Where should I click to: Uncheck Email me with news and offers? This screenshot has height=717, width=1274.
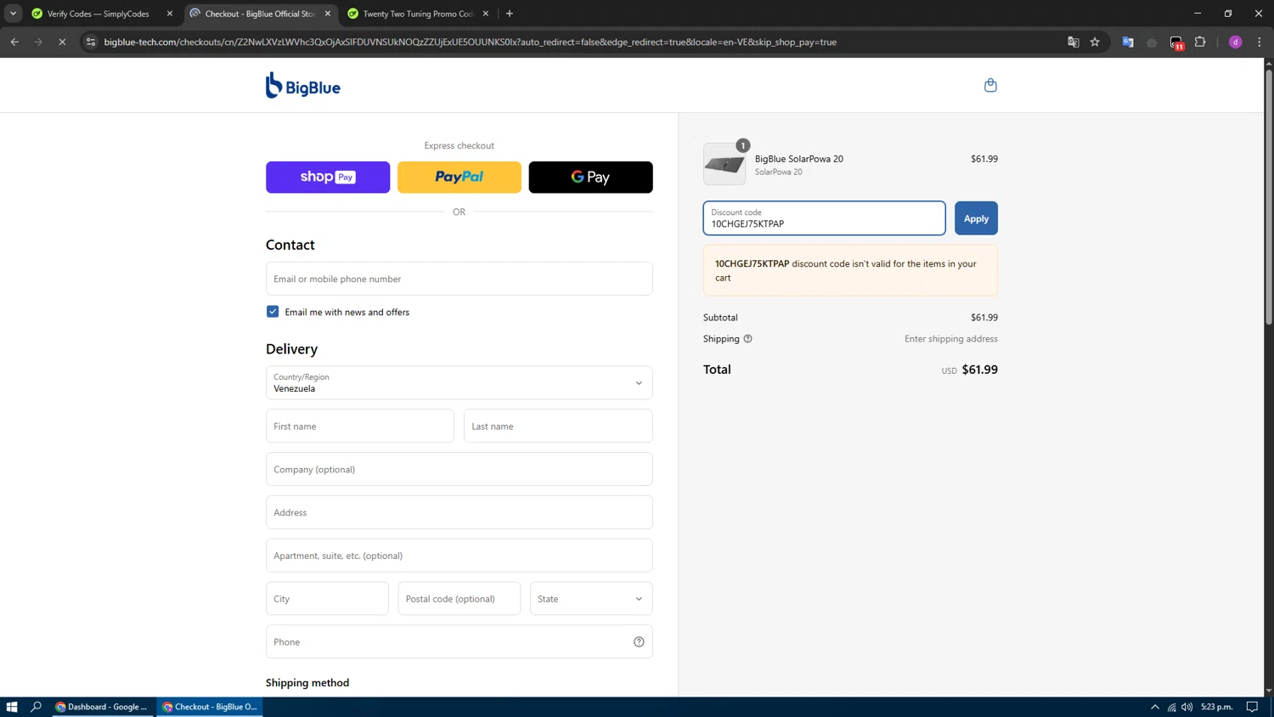[x=273, y=312]
